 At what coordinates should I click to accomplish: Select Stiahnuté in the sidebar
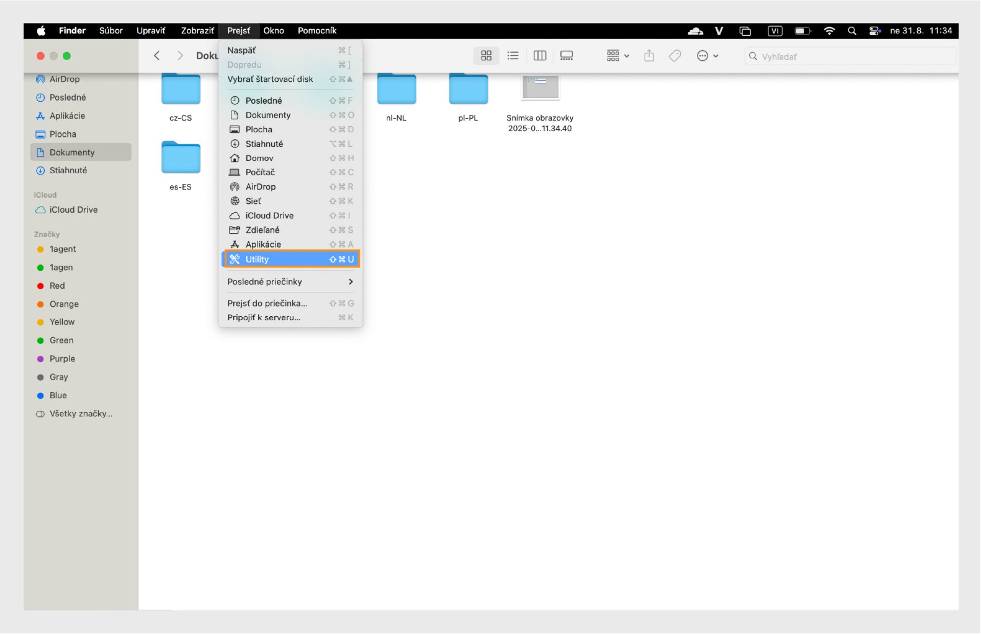[68, 170]
